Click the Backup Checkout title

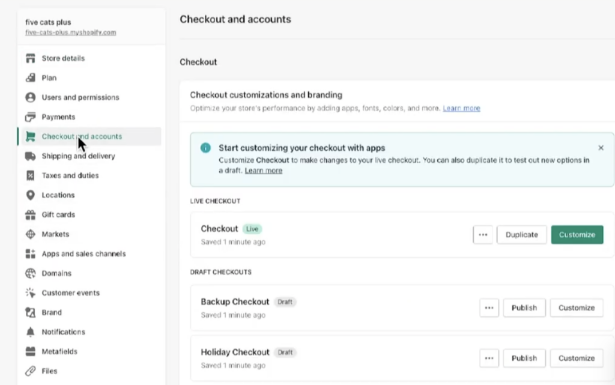coord(235,302)
